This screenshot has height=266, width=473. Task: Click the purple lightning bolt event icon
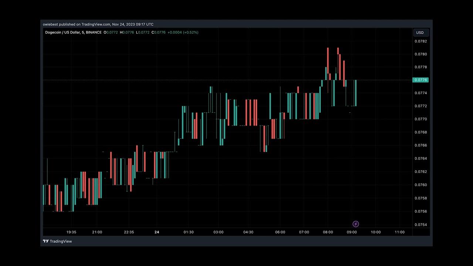point(355,224)
